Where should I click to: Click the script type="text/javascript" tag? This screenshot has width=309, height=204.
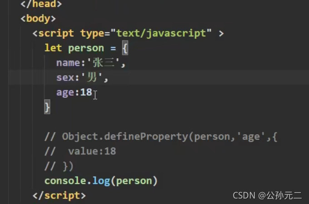click(x=128, y=33)
